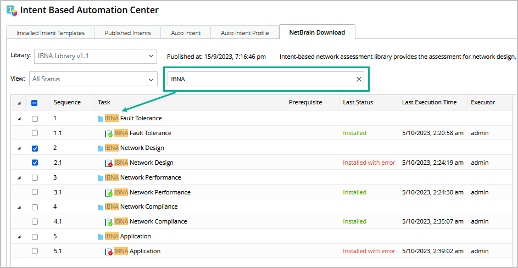Screen dimensions: 518x268
Task: Check the checkbox for sequence 1 Fault Tolerance
Action: [35, 119]
